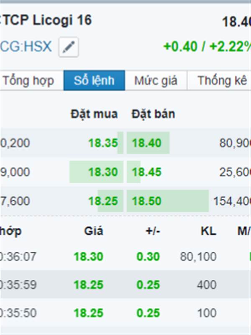Viewport: 251px width, 335px height.
Task: Click the Đặt bán column header
Action: tap(153, 113)
